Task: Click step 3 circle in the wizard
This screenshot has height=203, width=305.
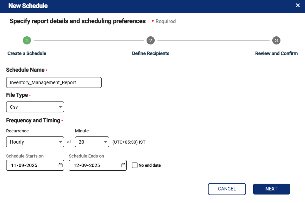Action: 276,41
